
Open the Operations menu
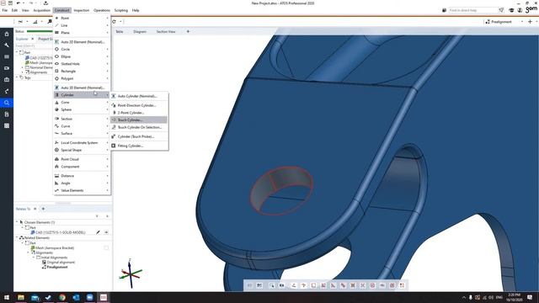[x=102, y=10]
